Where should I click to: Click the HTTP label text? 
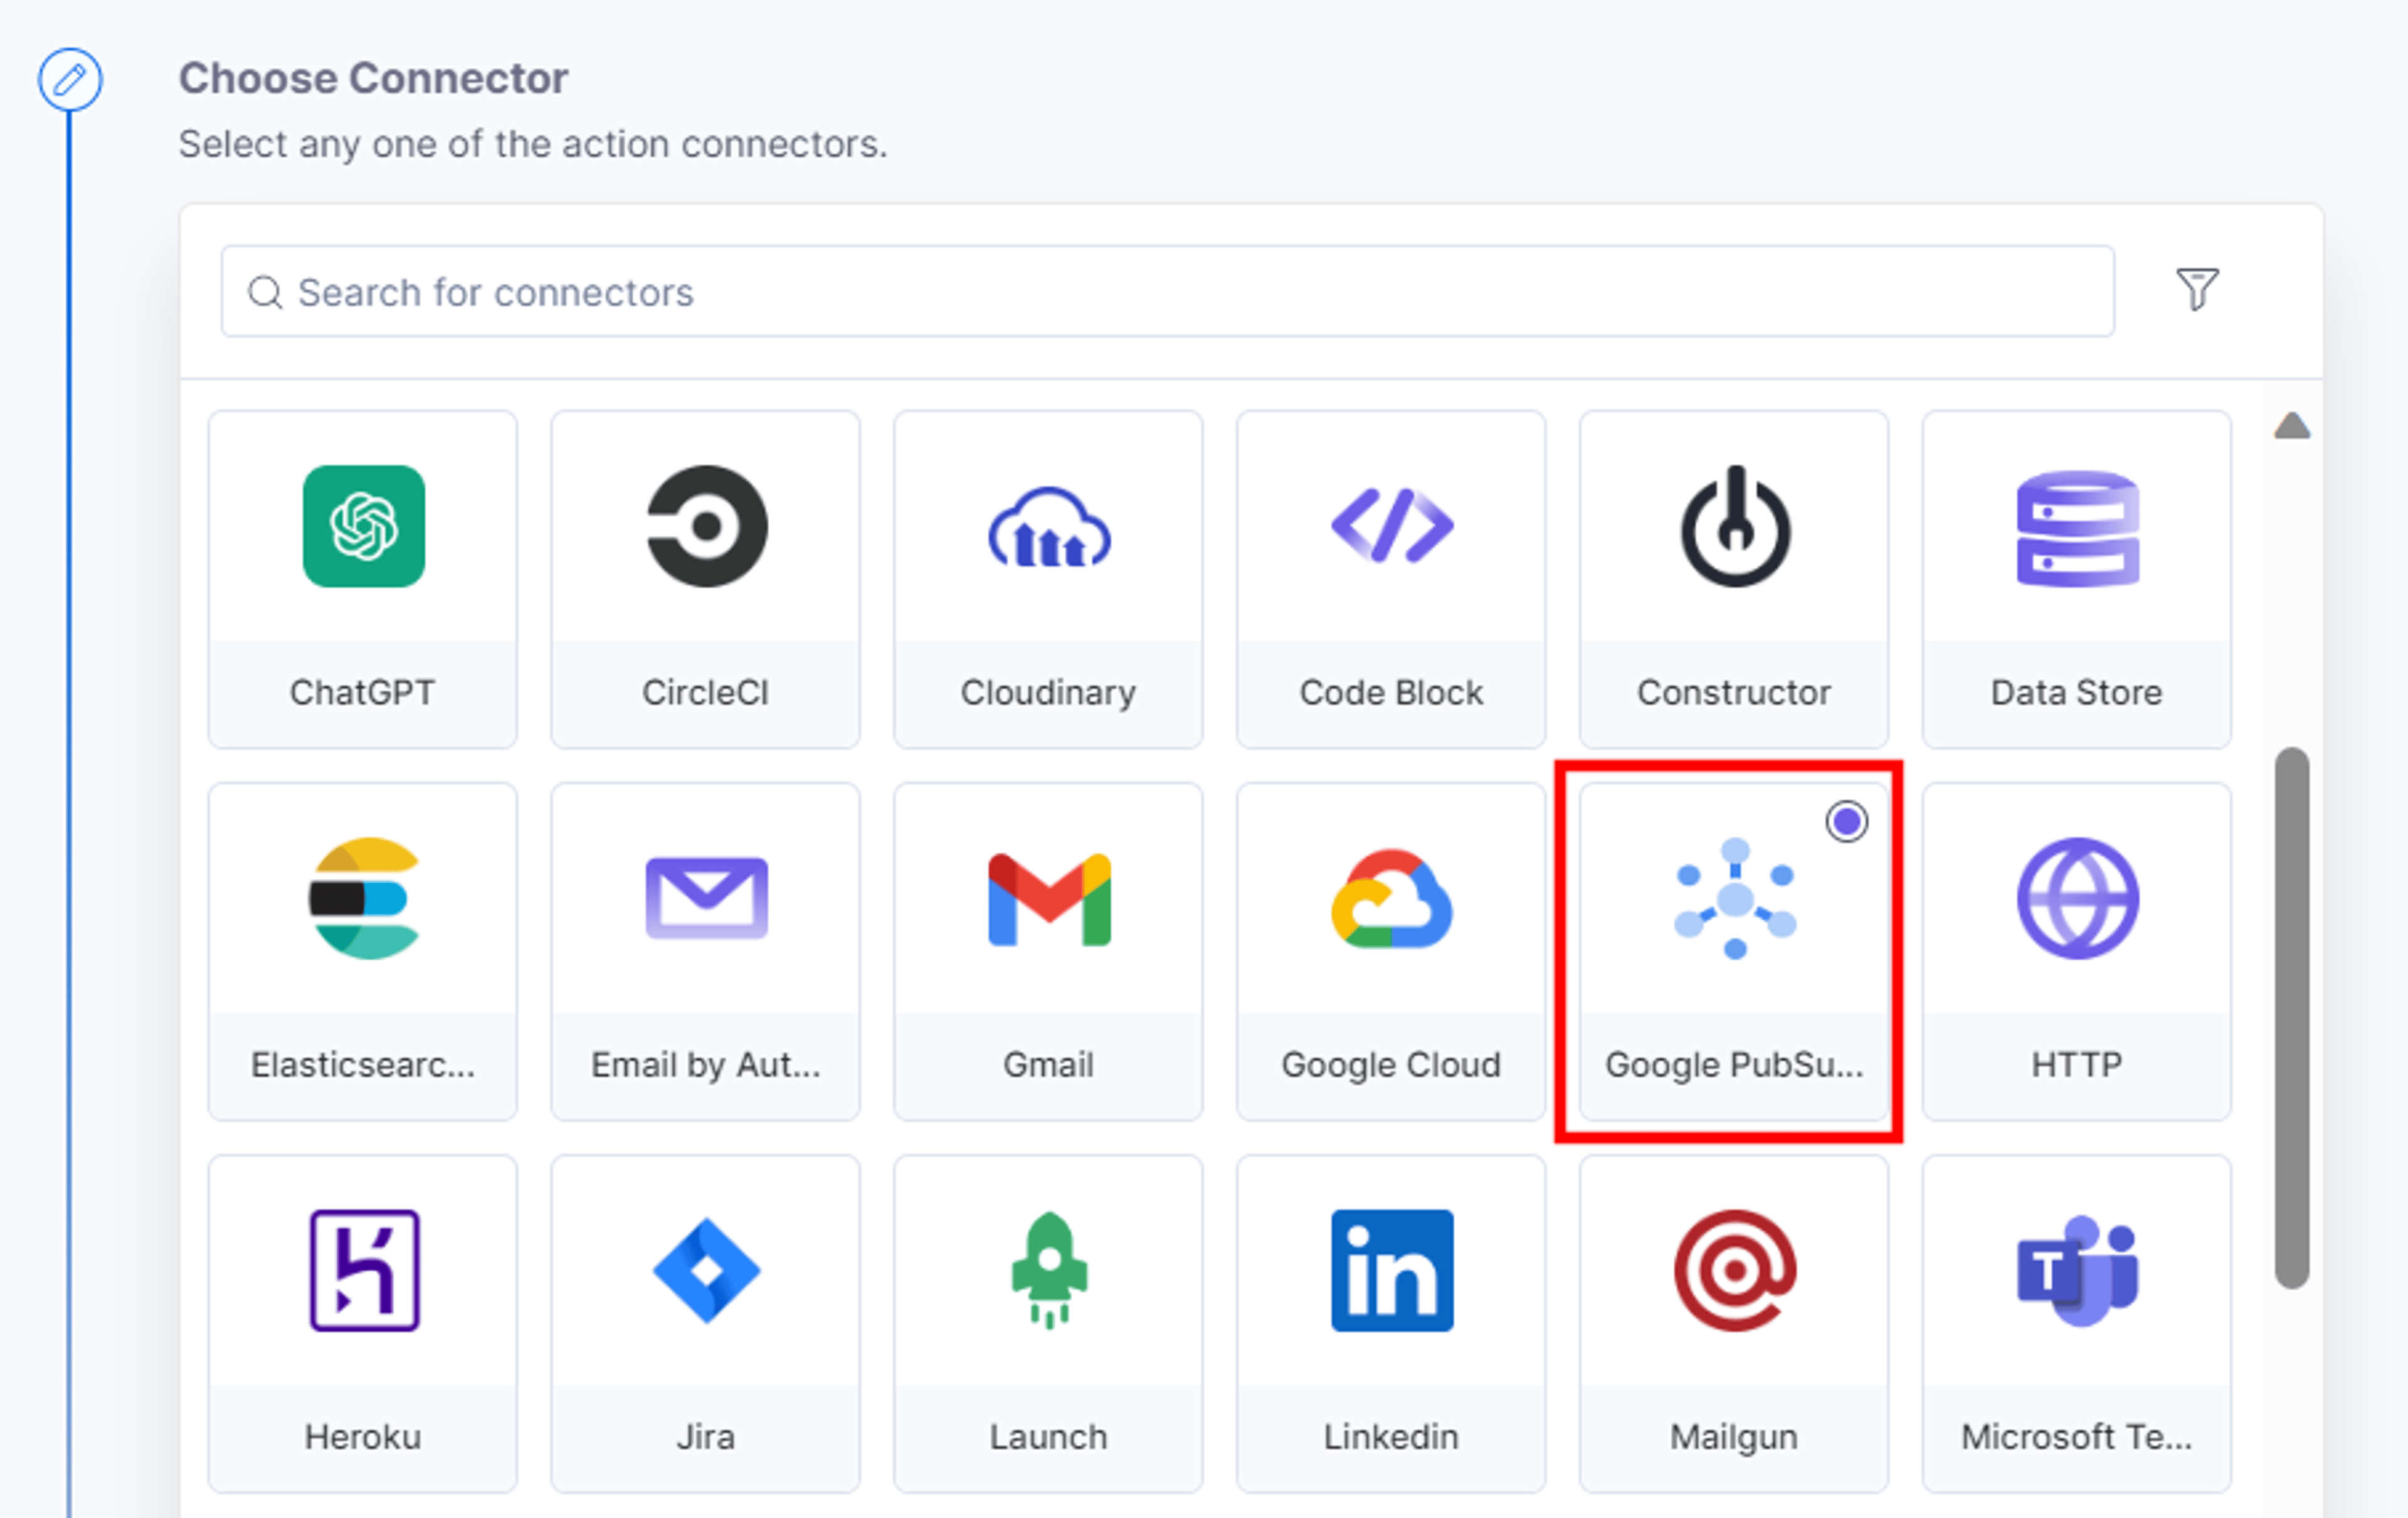pos(2077,1064)
